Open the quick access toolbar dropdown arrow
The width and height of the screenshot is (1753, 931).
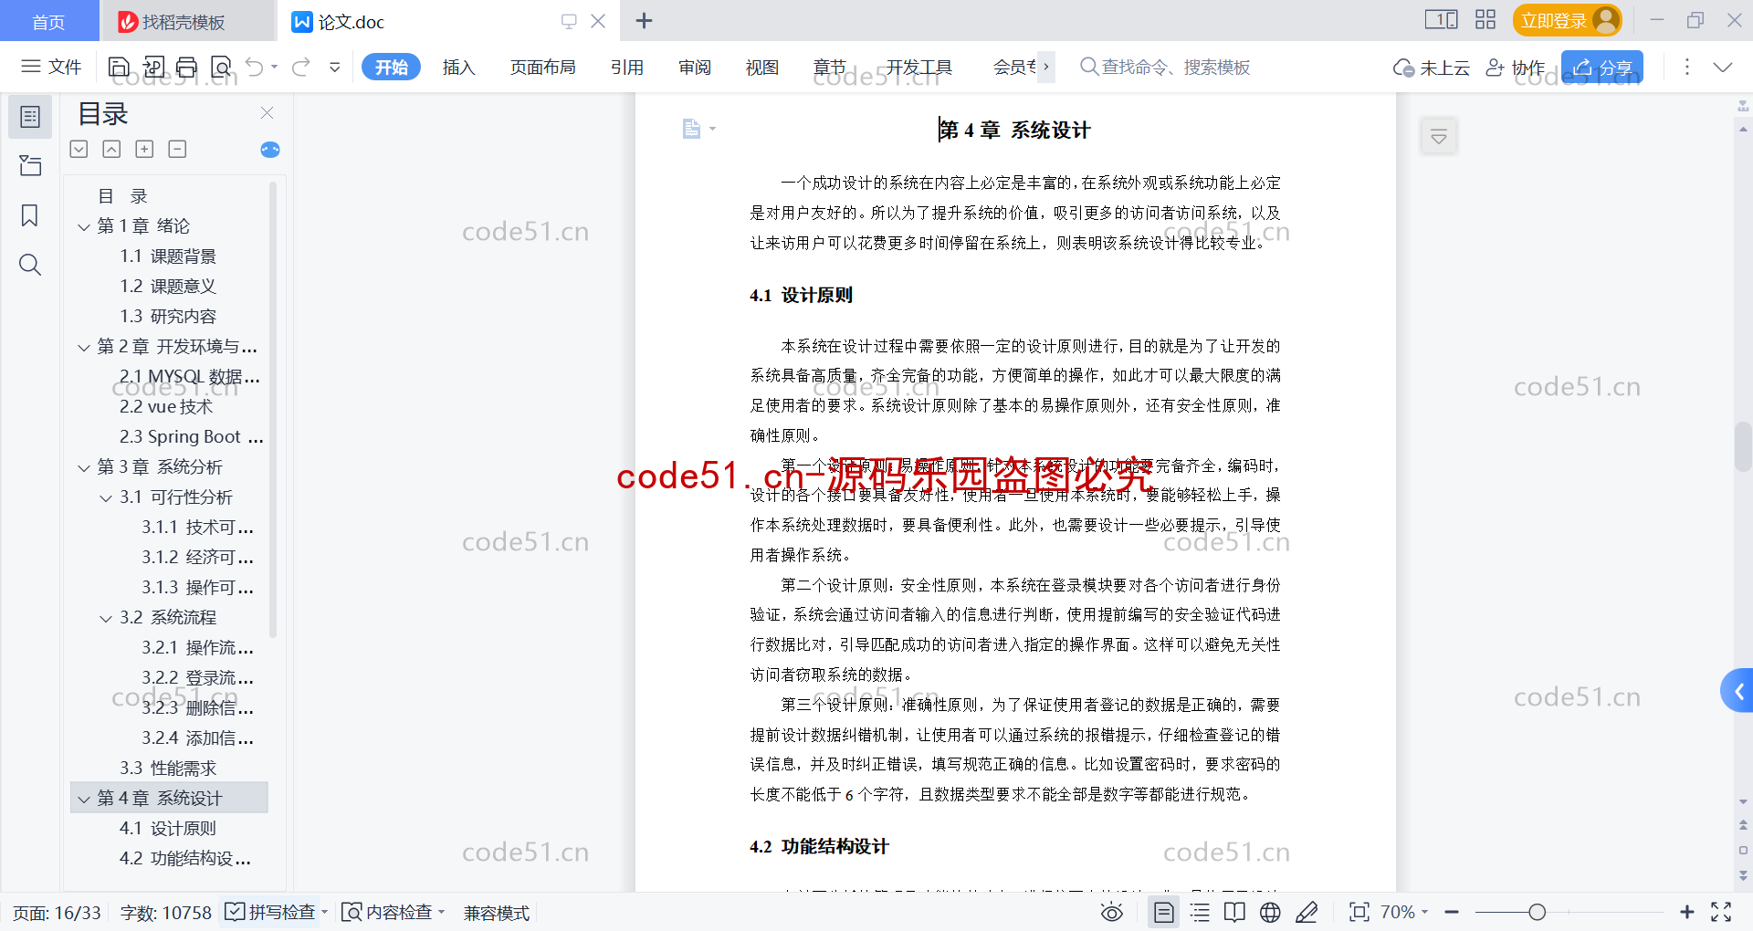click(x=335, y=67)
